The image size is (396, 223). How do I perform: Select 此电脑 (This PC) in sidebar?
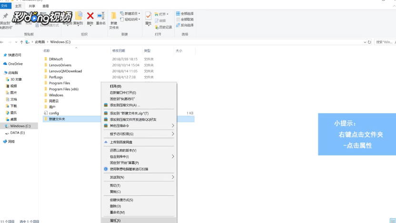10,73
